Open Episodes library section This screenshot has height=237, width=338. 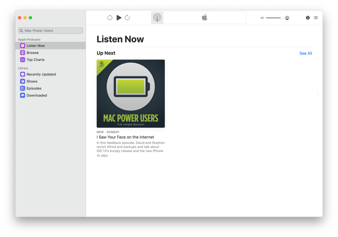51,88
